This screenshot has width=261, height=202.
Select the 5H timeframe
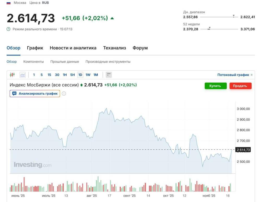73,75
